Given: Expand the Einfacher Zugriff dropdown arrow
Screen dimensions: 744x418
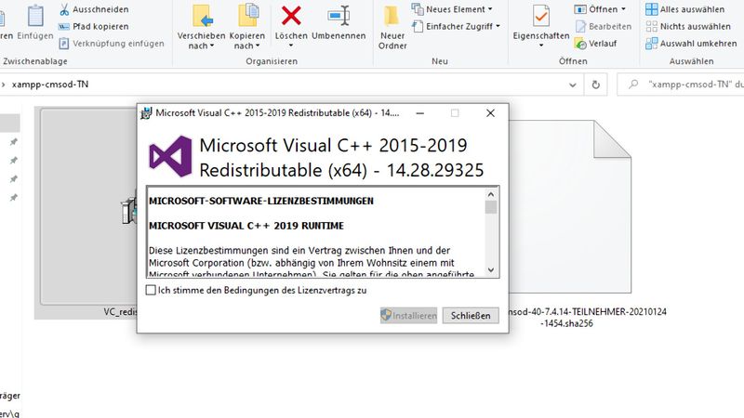Looking at the screenshot, I should tap(498, 26).
